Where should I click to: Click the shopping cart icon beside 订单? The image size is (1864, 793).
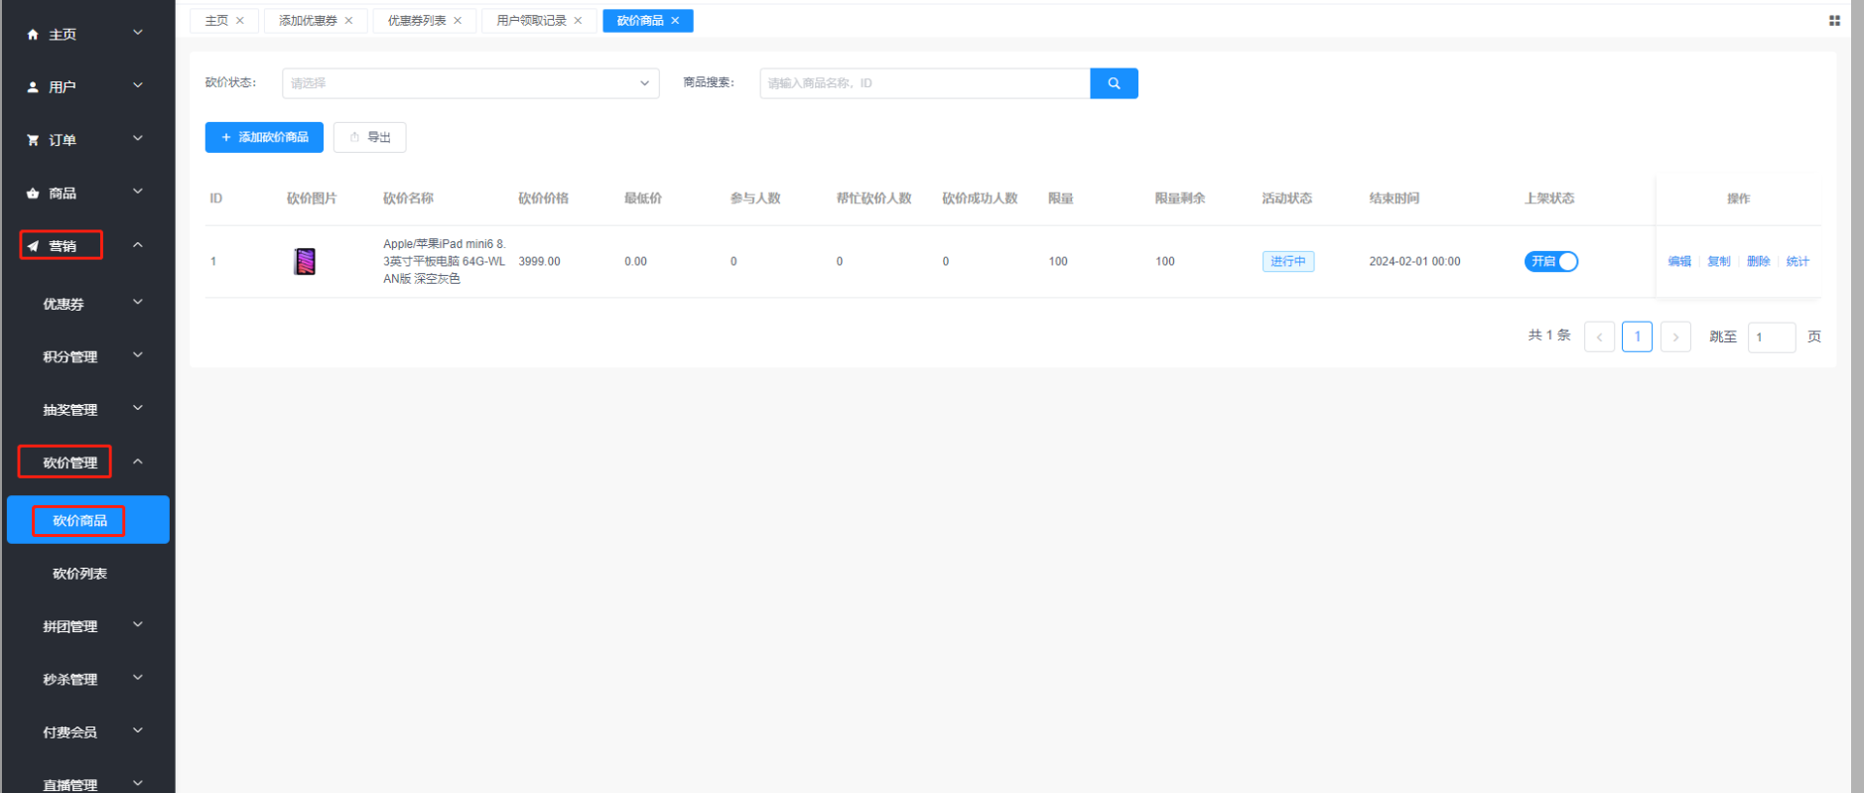[33, 140]
